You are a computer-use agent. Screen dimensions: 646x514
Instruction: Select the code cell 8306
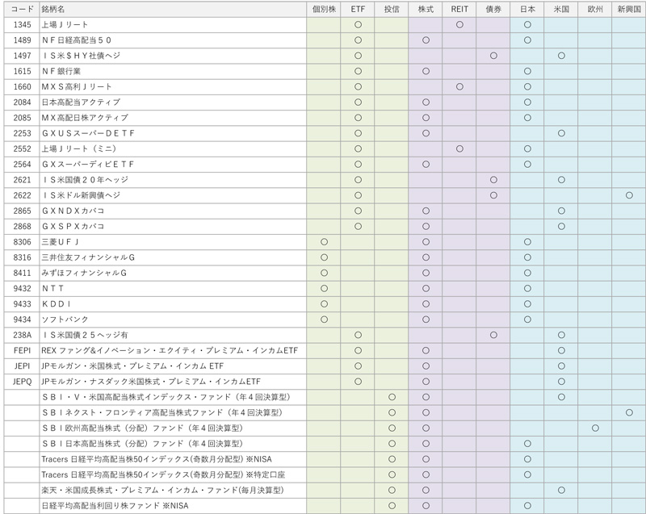tap(22, 241)
